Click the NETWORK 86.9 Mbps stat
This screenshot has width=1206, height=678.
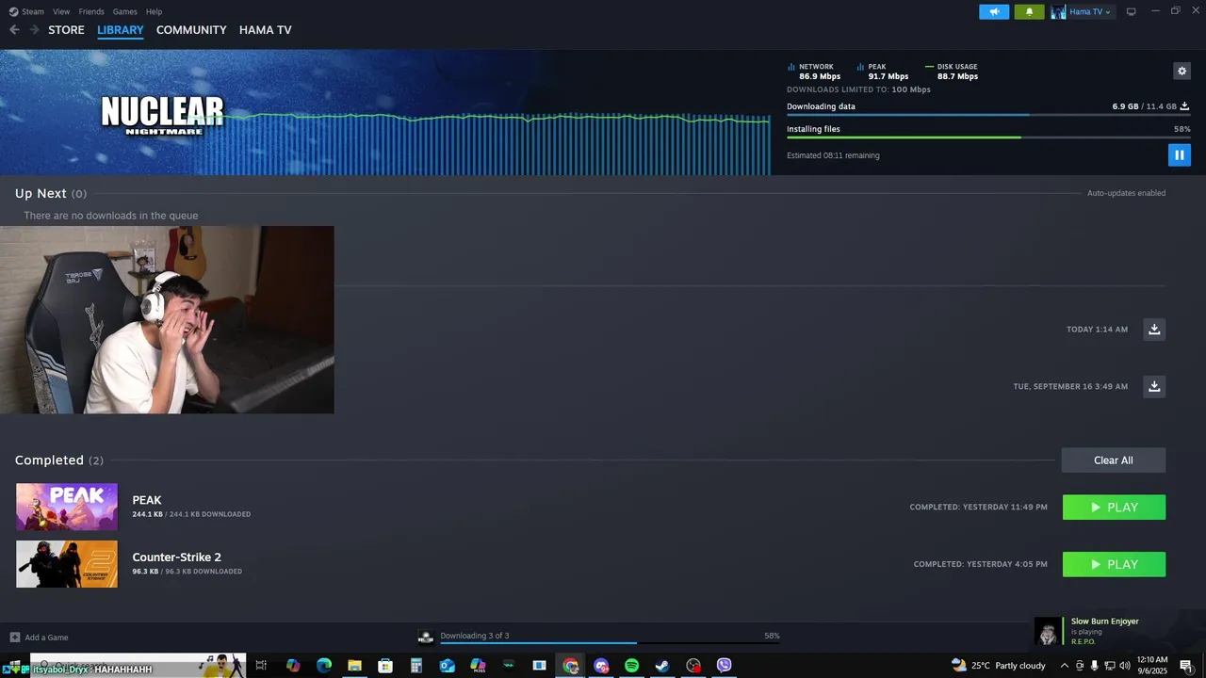coord(815,72)
